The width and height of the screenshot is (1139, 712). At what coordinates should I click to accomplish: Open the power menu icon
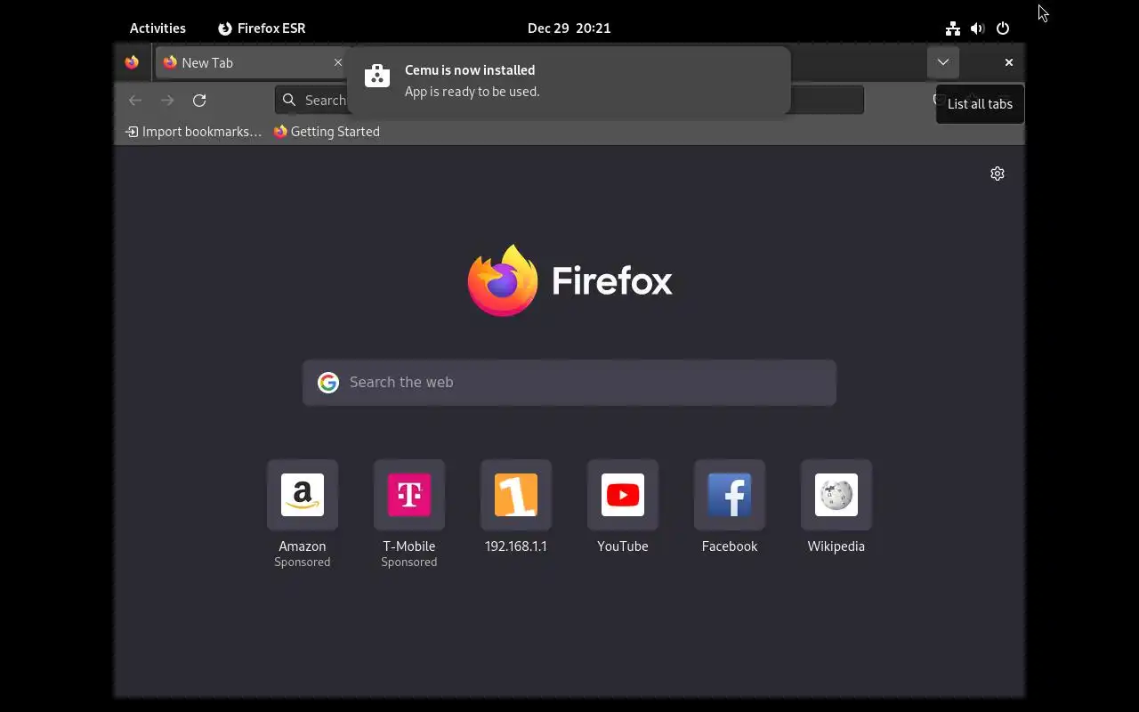coord(1003,28)
